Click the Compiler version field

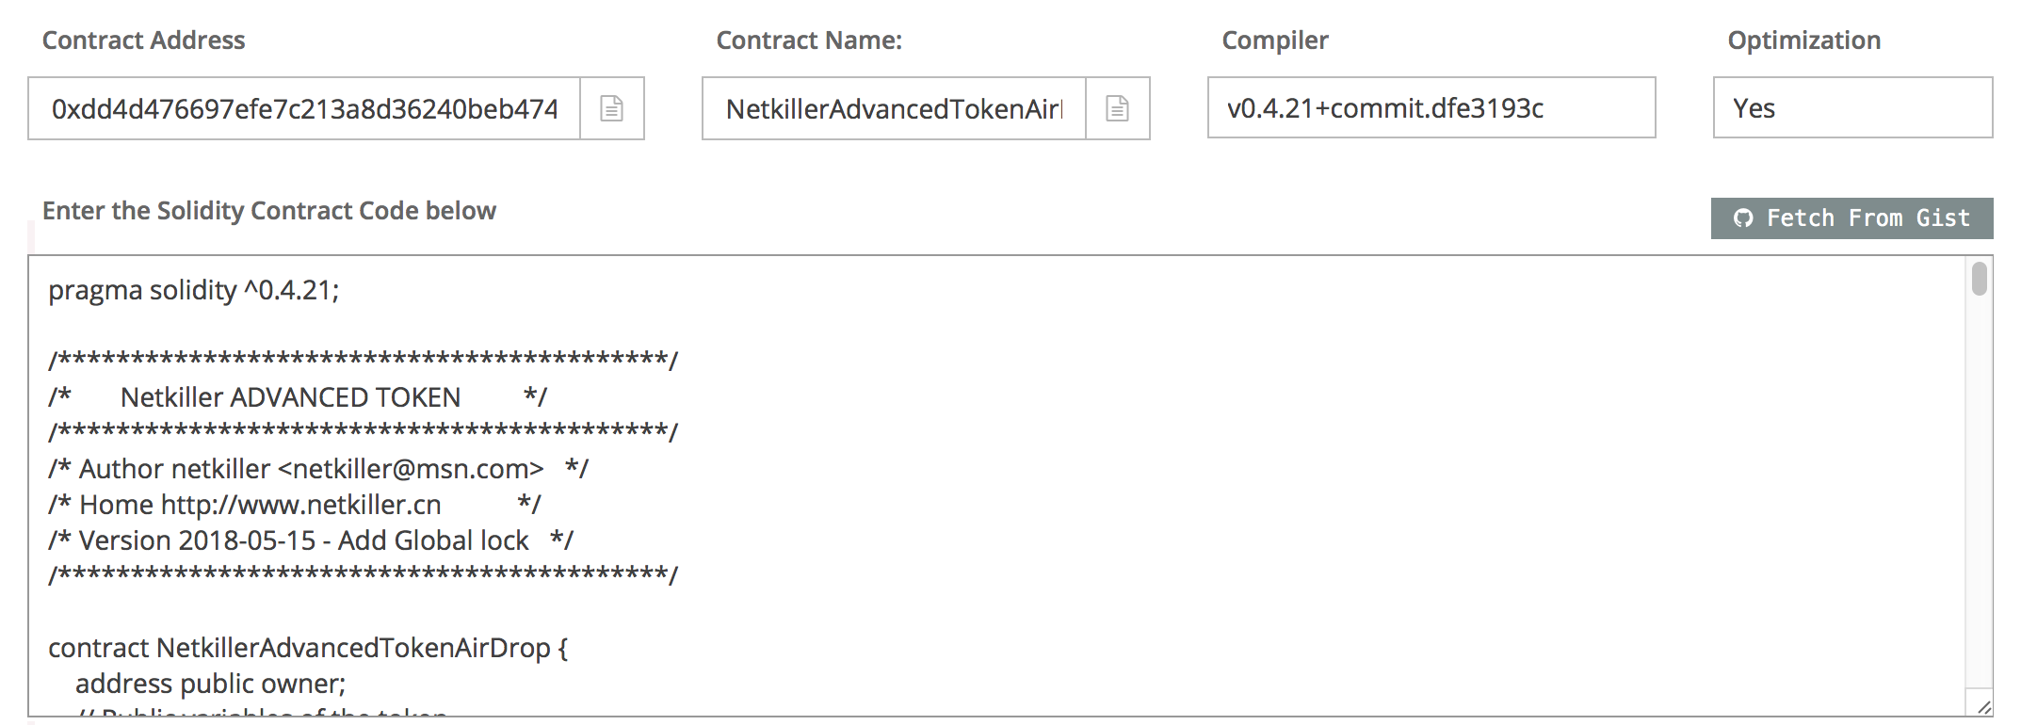1431,108
